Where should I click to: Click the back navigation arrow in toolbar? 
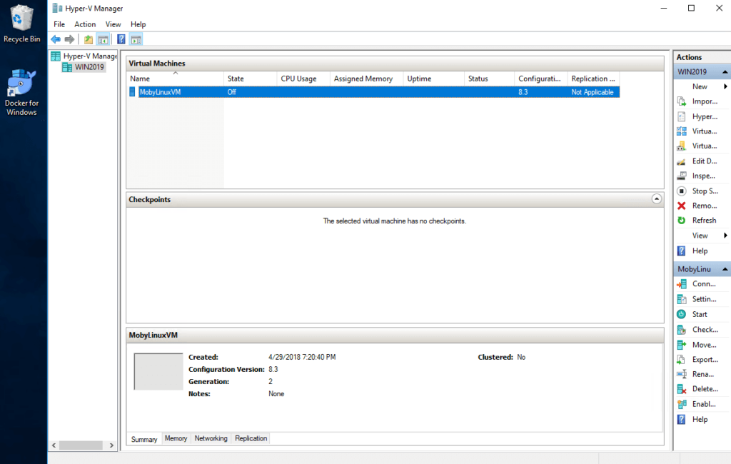pyautogui.click(x=56, y=39)
